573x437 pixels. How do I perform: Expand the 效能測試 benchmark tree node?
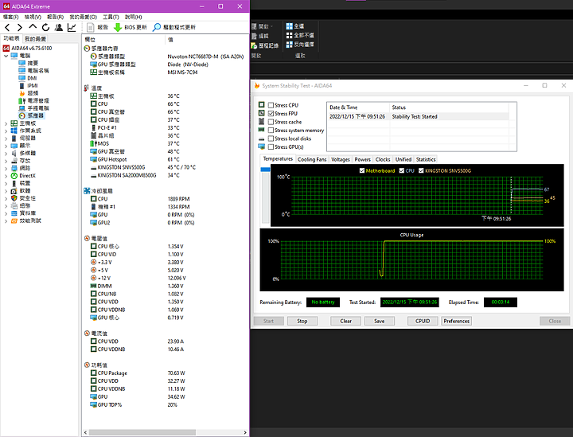[6, 220]
